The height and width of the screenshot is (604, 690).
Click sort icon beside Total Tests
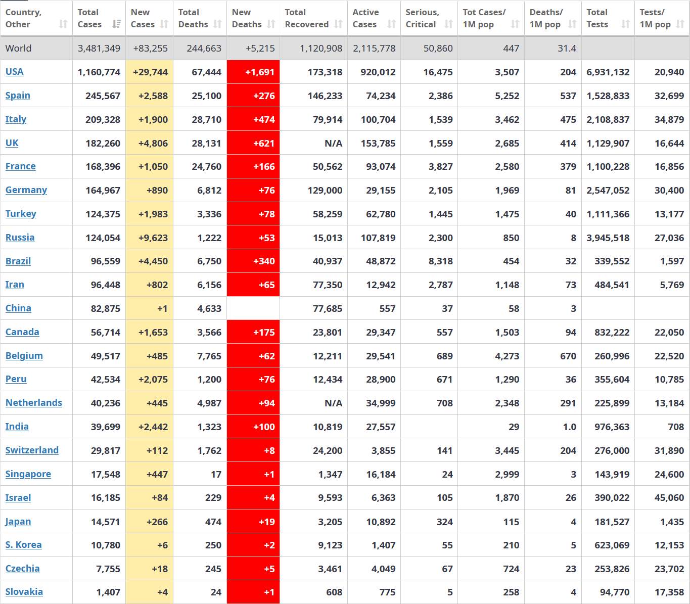pos(626,24)
